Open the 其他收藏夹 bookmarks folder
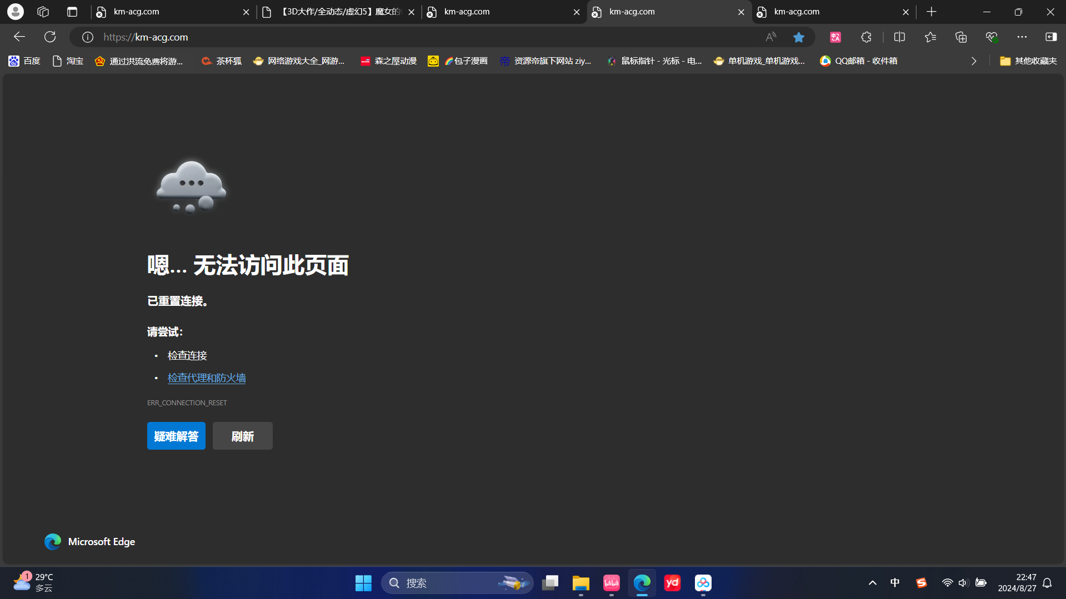The height and width of the screenshot is (599, 1066). tap(1028, 61)
